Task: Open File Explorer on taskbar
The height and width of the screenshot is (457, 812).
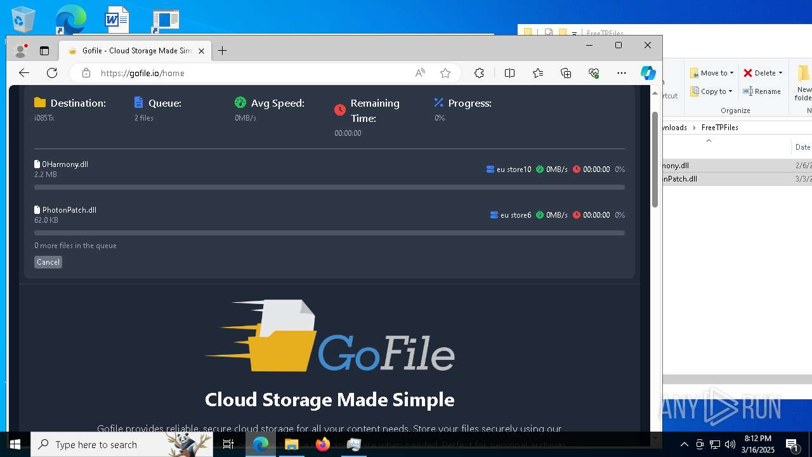Action: 292,444
